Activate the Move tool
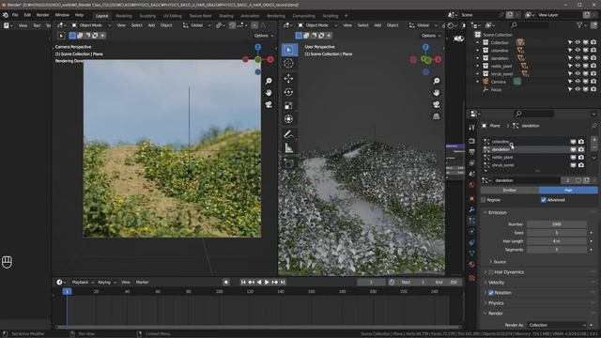 [289, 79]
